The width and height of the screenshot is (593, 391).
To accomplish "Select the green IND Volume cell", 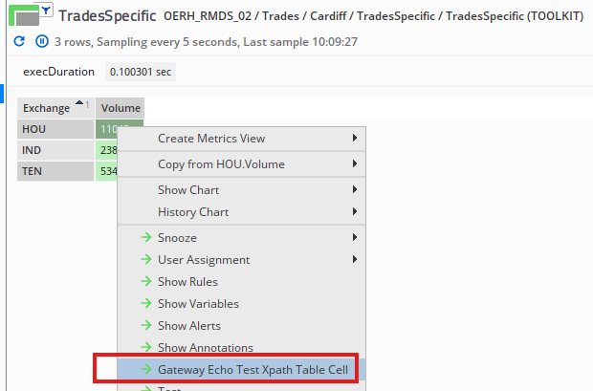I will click(x=105, y=150).
